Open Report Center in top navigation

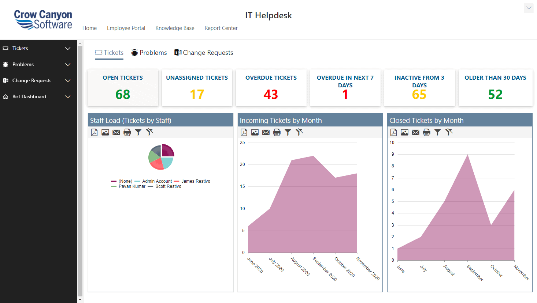(221, 28)
